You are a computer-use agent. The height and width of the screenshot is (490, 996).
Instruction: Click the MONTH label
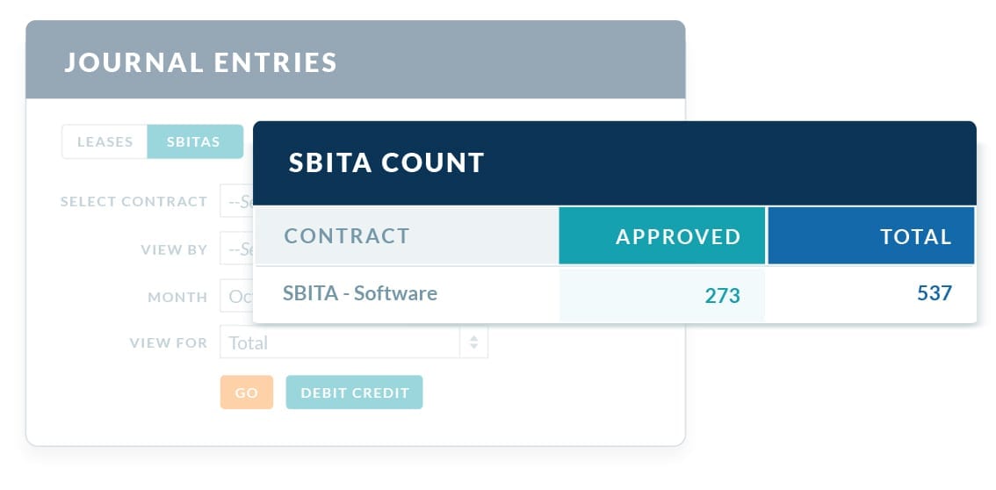[177, 297]
